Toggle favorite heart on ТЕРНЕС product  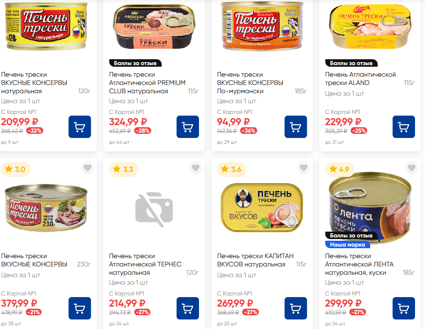pos(195,168)
